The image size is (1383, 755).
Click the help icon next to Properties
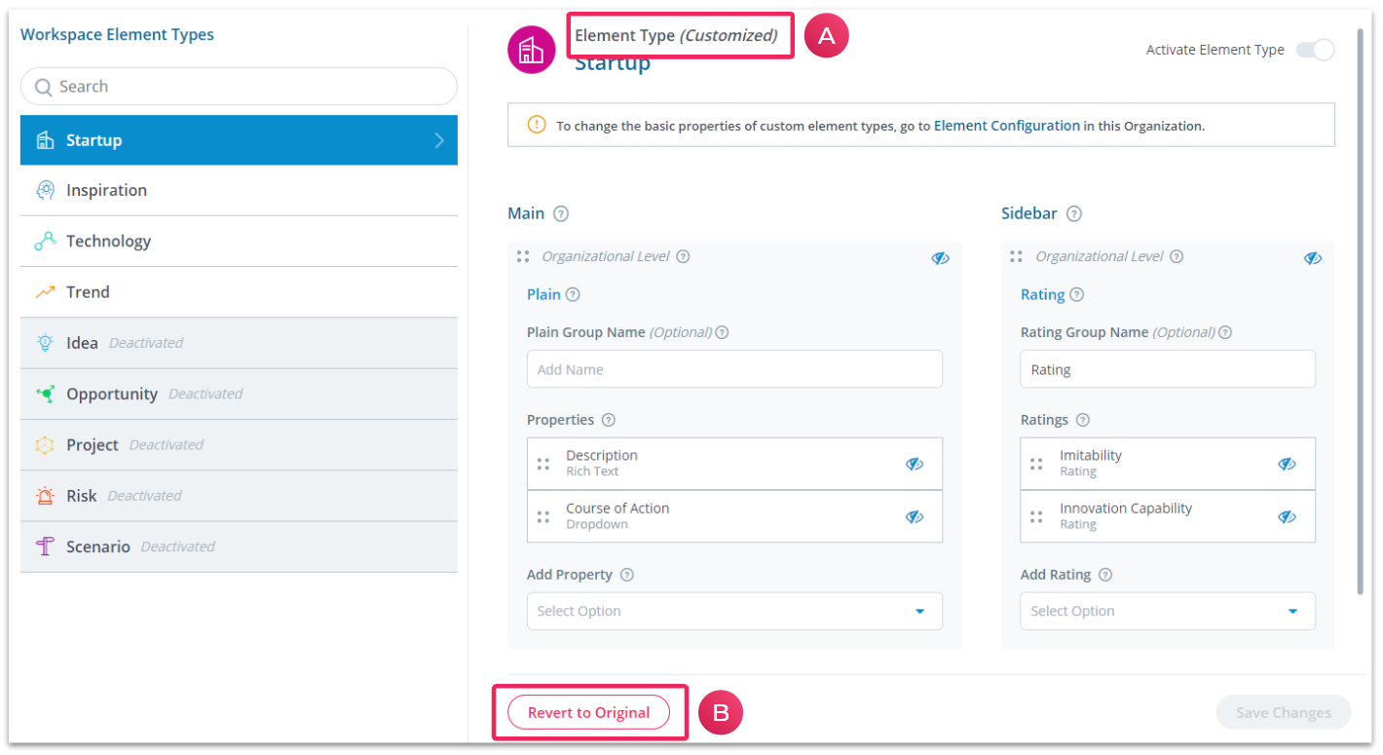coord(609,420)
